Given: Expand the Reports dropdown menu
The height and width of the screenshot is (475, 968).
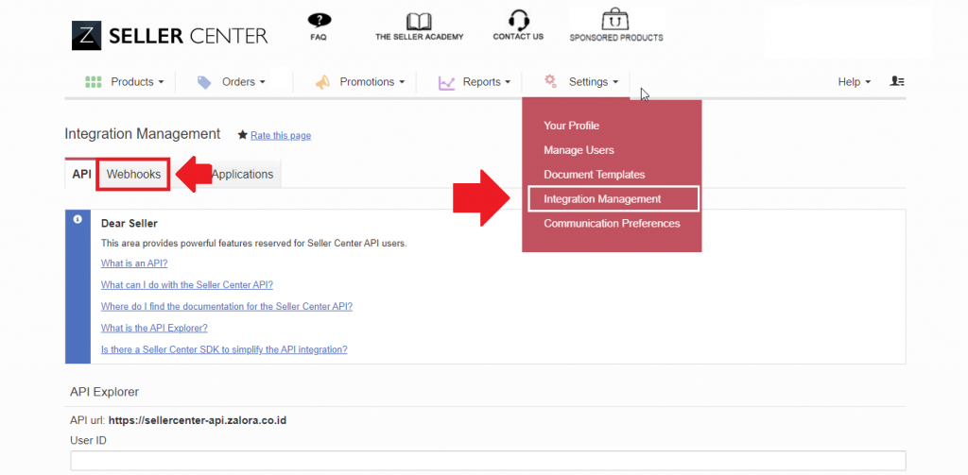Looking at the screenshot, I should point(487,82).
